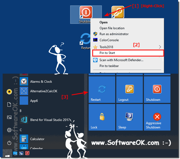
Task: Open the Lock tile
Action: coord(102,117)
